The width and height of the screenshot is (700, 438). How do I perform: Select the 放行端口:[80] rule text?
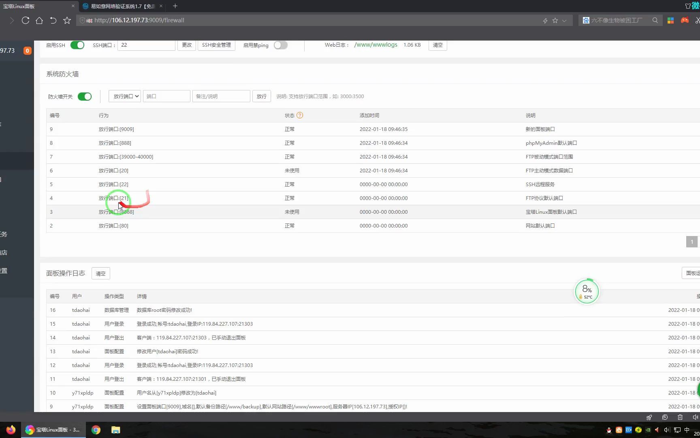113,226
